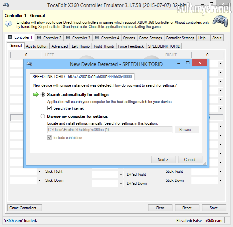Open the About tab
The height and width of the screenshot is (227, 233).
(217, 38)
